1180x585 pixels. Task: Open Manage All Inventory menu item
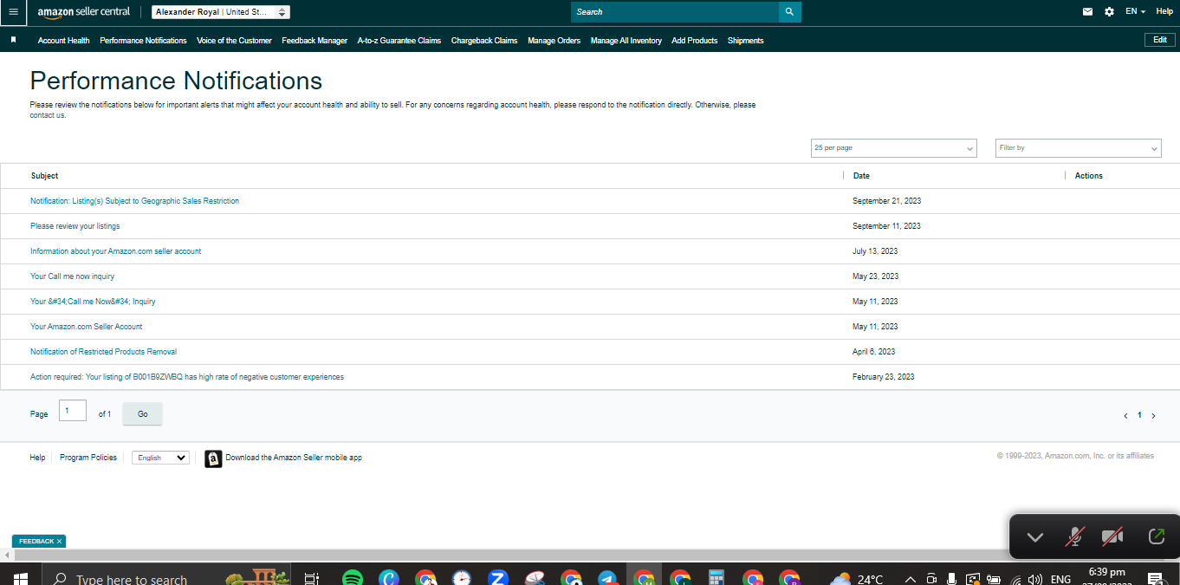coord(626,41)
